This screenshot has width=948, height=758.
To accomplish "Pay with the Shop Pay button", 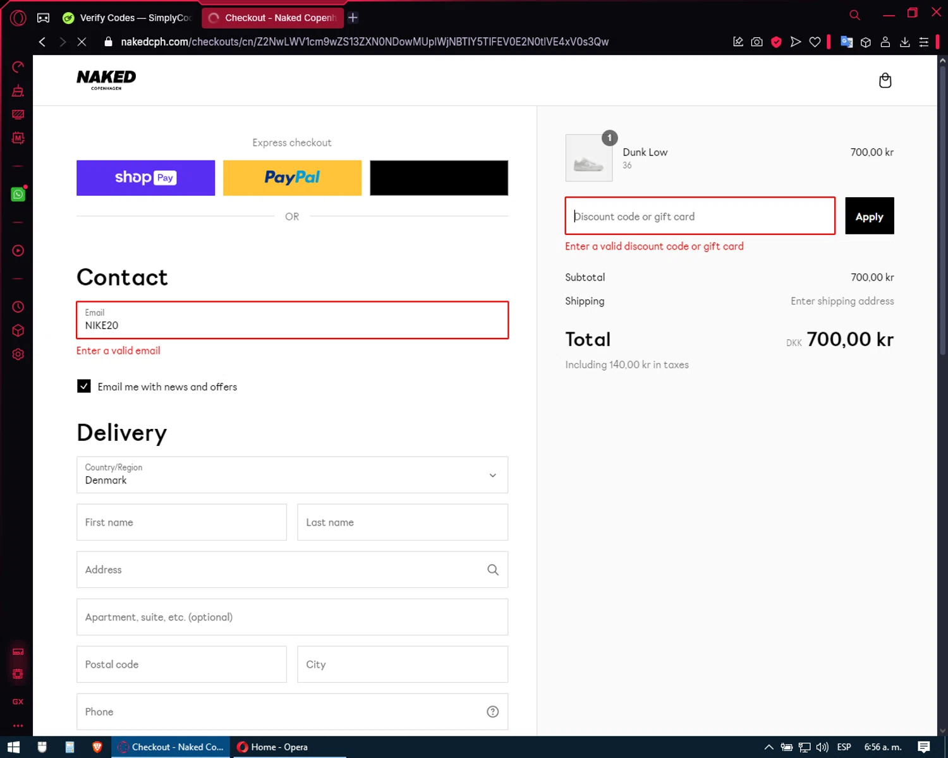I will point(145,177).
